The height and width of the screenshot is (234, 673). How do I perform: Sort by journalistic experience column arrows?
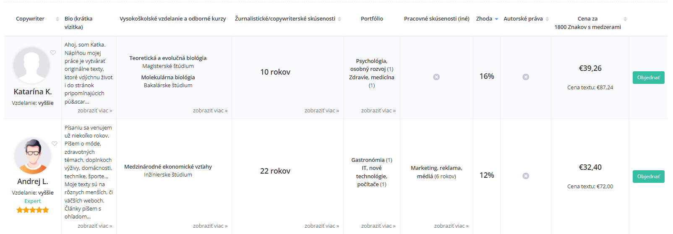(x=339, y=19)
